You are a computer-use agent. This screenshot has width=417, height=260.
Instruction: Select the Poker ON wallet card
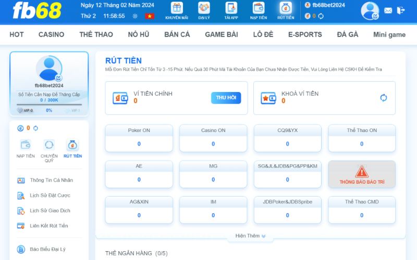click(x=139, y=138)
